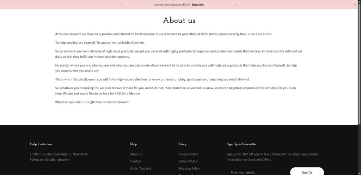Click the 'That's why in Studio Glownim' paragraph

[152, 79]
